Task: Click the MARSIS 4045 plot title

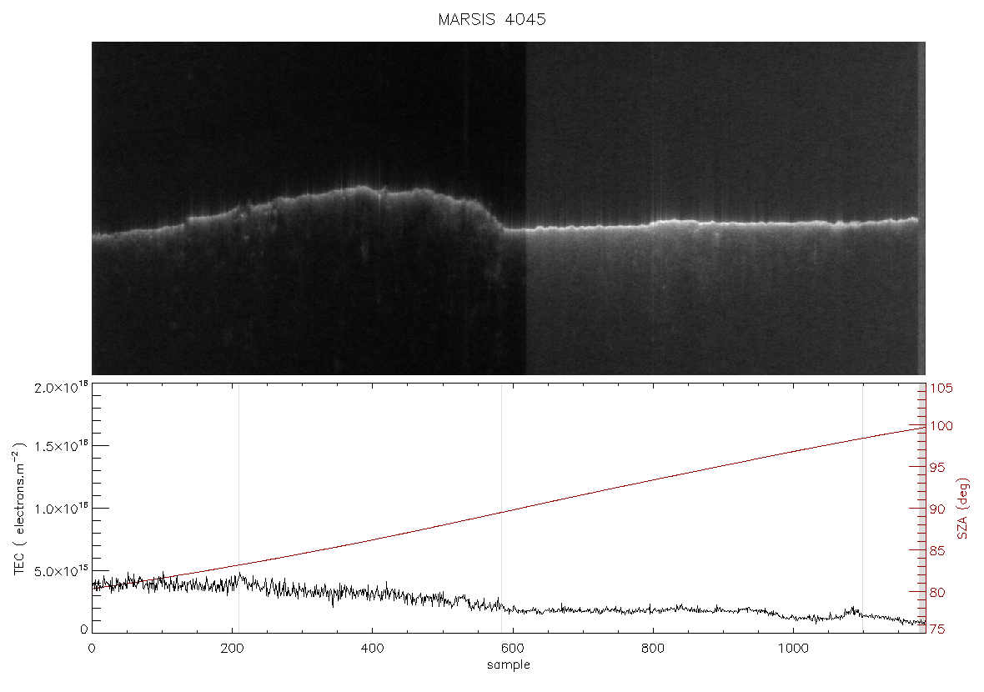Action: point(491,19)
